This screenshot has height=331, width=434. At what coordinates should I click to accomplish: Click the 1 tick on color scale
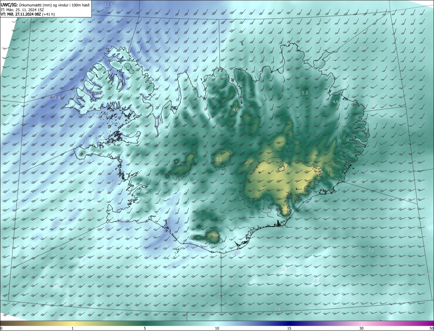(73, 328)
